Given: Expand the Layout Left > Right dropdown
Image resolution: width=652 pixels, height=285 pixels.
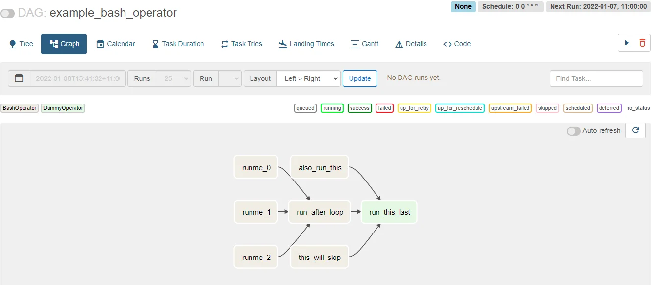Looking at the screenshot, I should click(308, 78).
